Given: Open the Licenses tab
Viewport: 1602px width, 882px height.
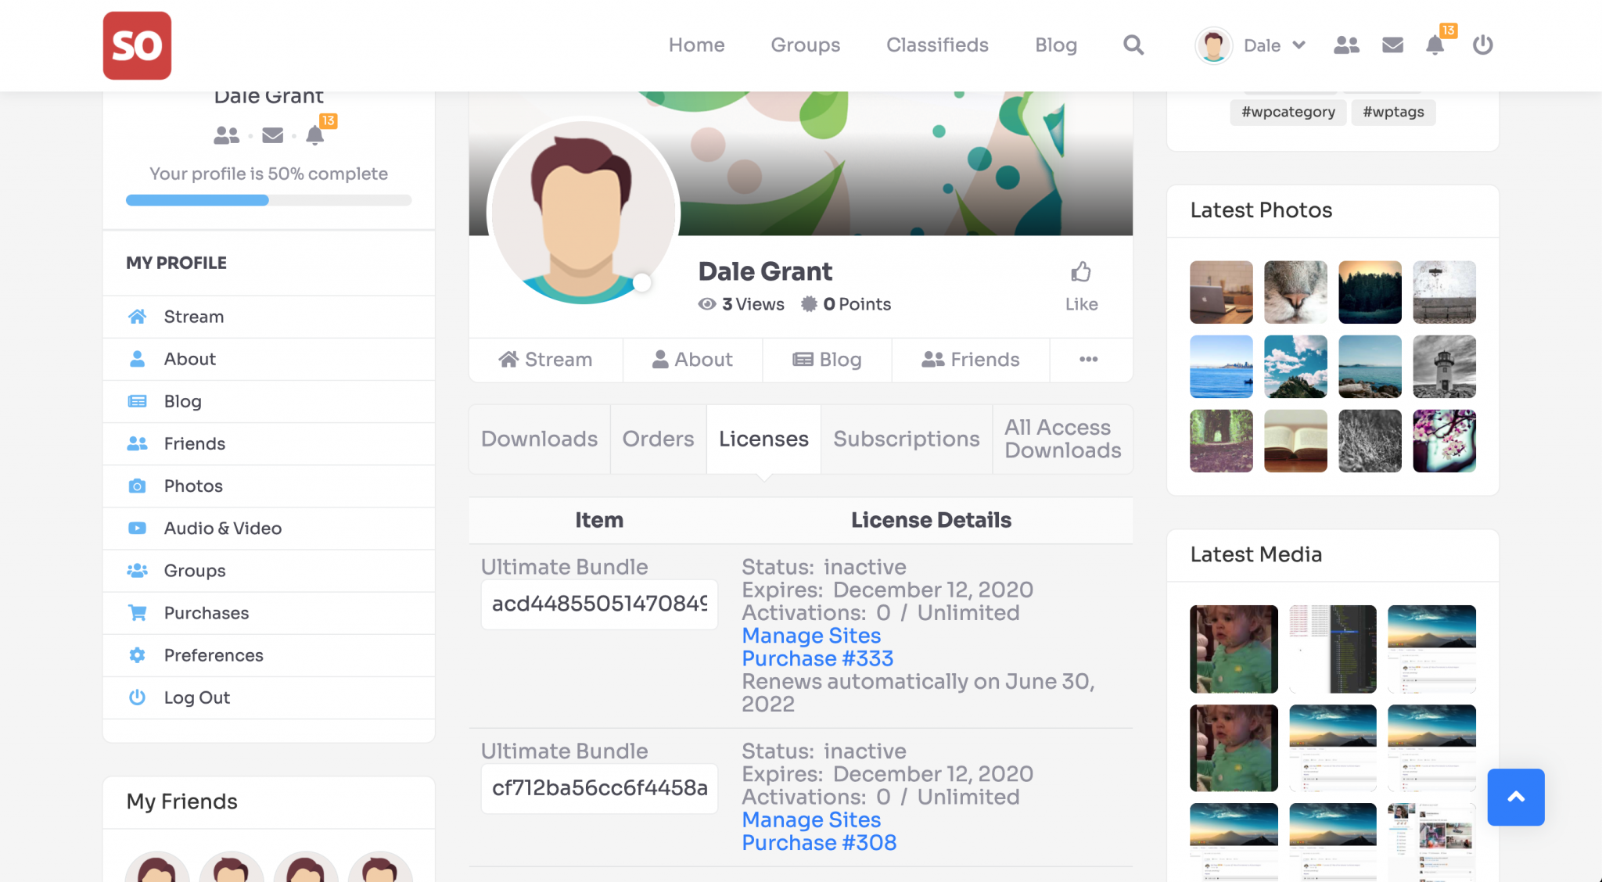Looking at the screenshot, I should tap(763, 439).
